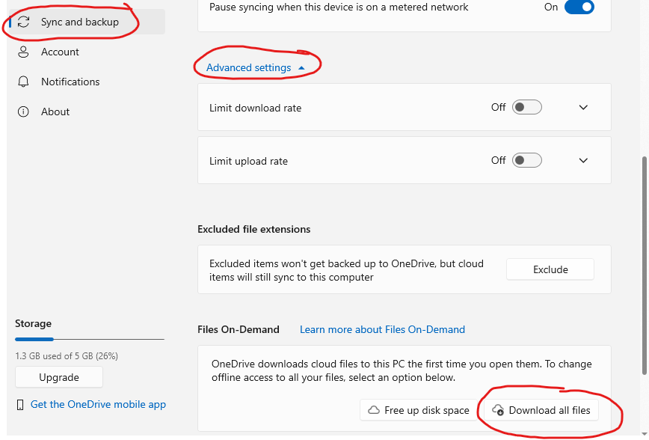Viewport: 649px width, 440px height.
Task: Enable the Limit download rate toggle
Action: 526,107
